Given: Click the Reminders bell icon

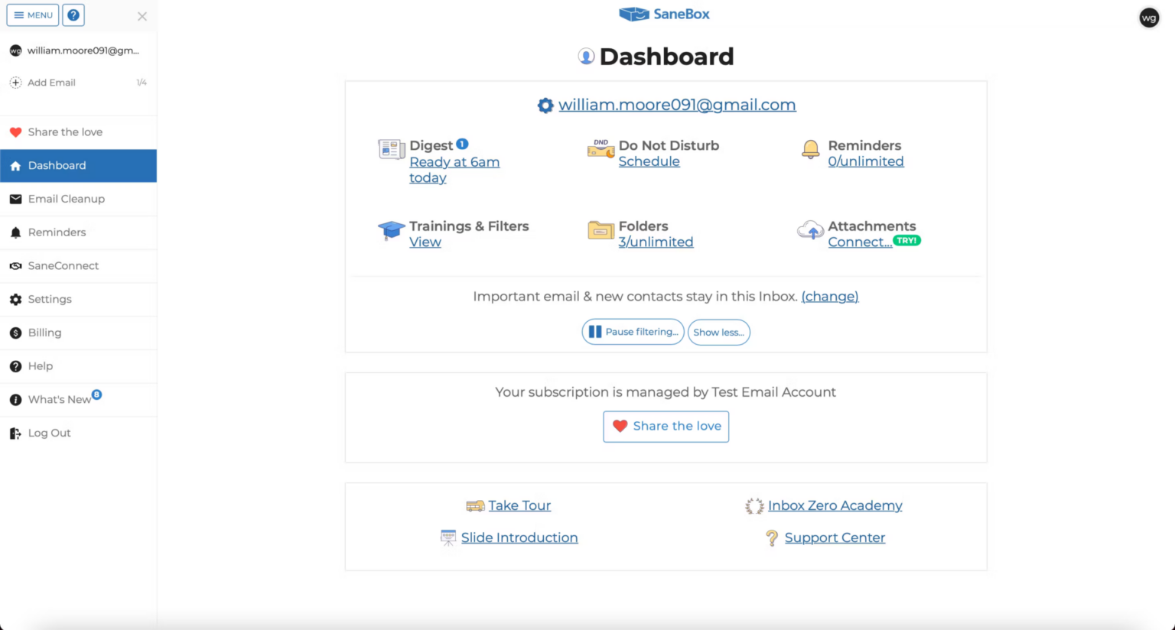Looking at the screenshot, I should coord(810,150).
